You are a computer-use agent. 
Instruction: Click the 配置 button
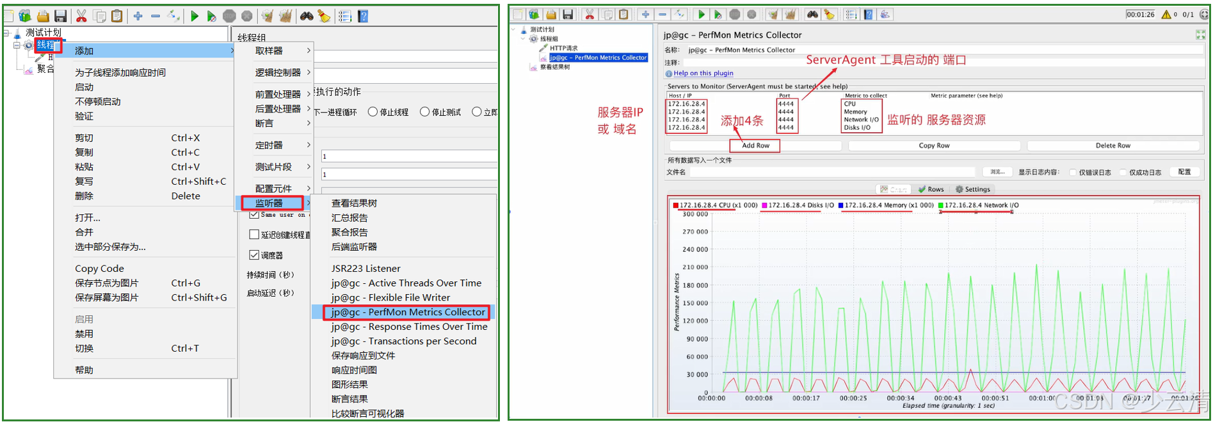coord(1184,172)
